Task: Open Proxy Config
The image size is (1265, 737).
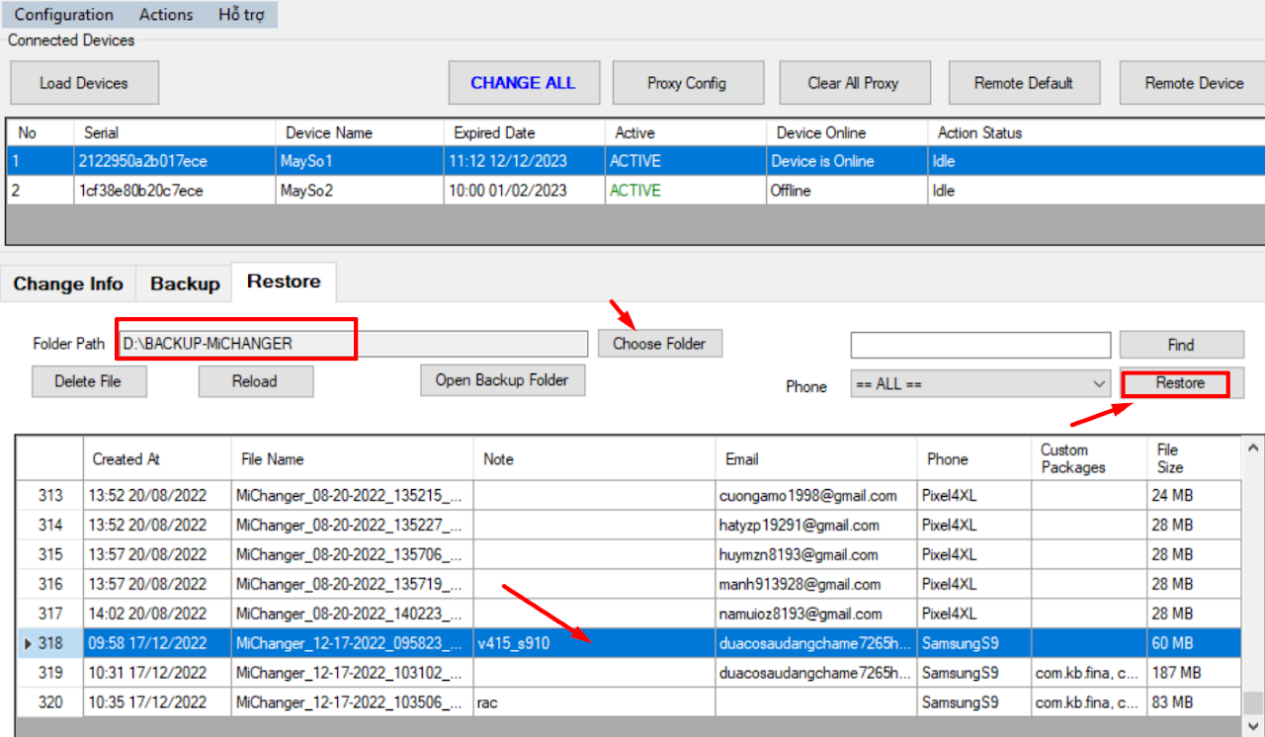Action: click(x=687, y=83)
